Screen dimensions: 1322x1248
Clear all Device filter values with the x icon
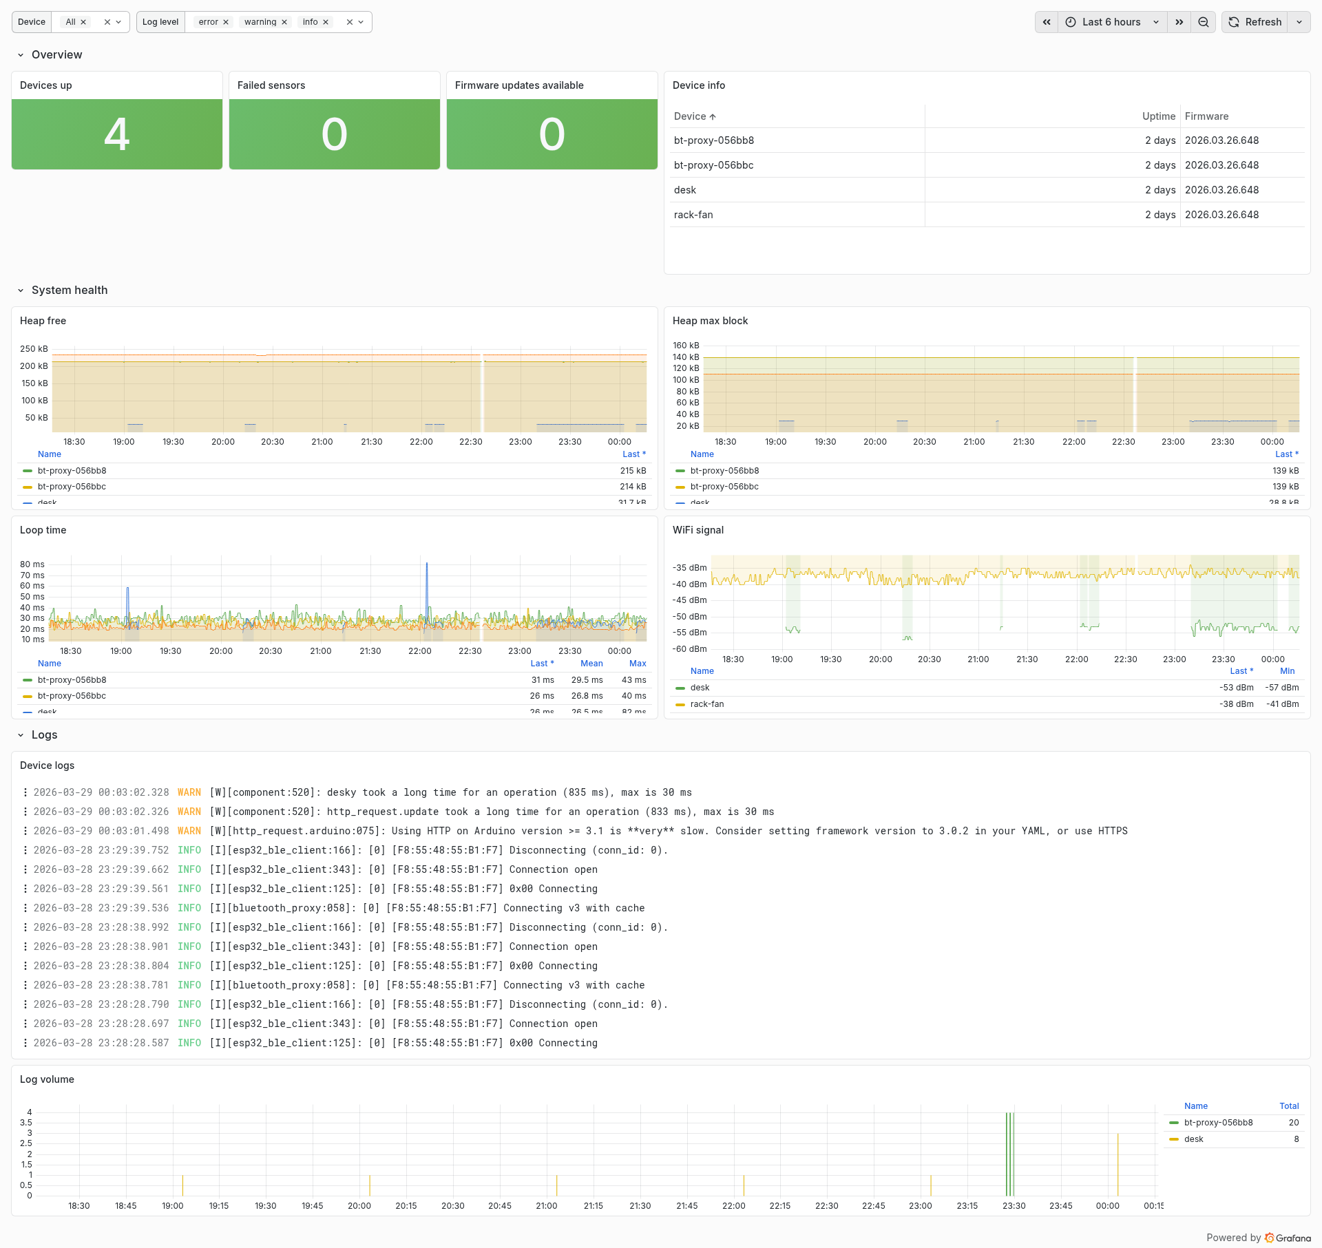pos(107,21)
